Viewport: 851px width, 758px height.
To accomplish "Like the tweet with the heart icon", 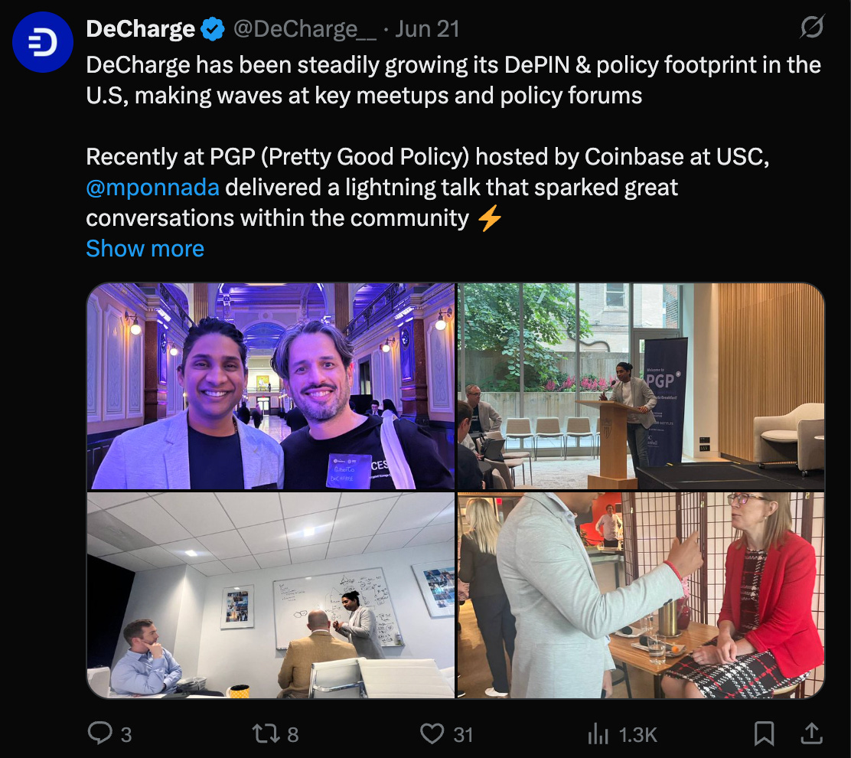I will tap(432, 733).
